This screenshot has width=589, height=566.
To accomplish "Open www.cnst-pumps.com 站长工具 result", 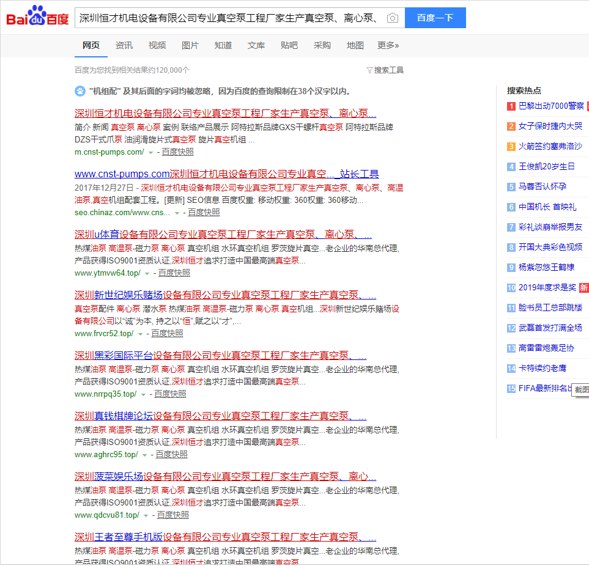I will (226, 174).
